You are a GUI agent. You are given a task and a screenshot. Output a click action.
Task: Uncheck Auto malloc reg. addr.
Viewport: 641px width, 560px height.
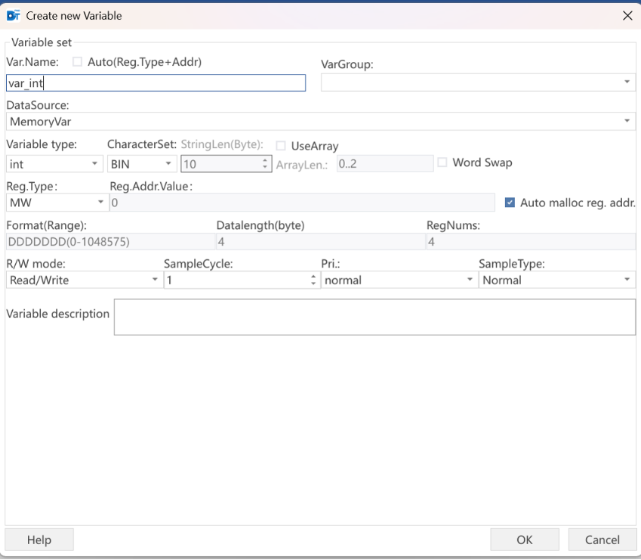[510, 203]
